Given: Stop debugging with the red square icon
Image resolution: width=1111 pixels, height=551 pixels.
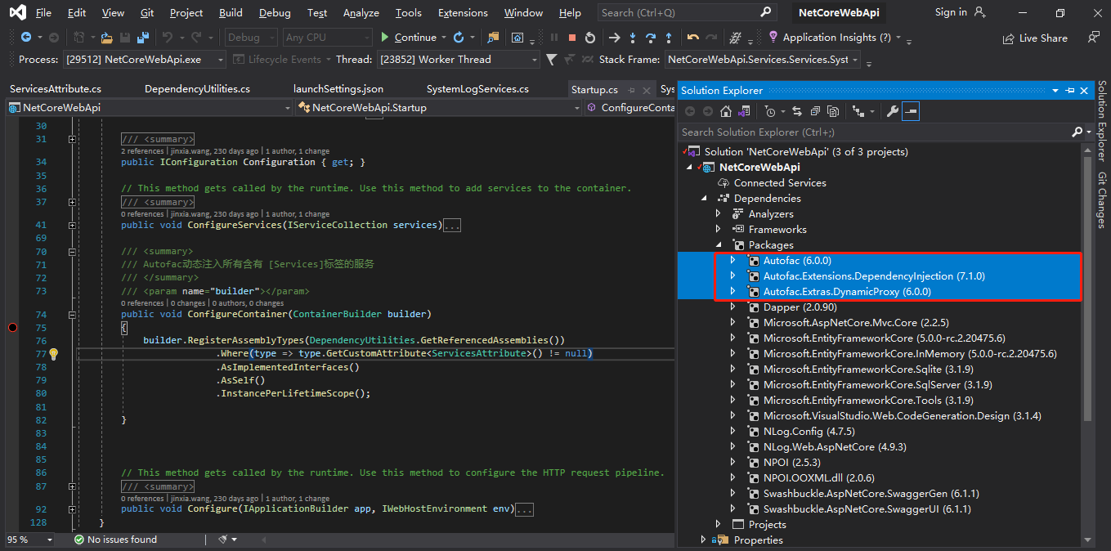Looking at the screenshot, I should click(572, 38).
